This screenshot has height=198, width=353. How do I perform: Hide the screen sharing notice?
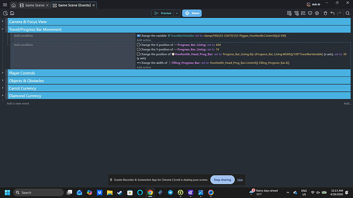pos(240,180)
